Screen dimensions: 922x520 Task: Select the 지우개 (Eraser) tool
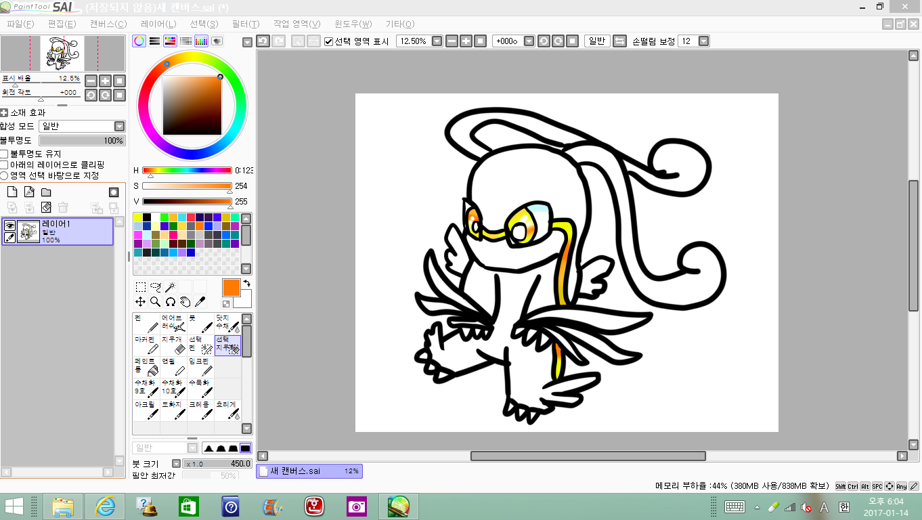click(x=173, y=345)
